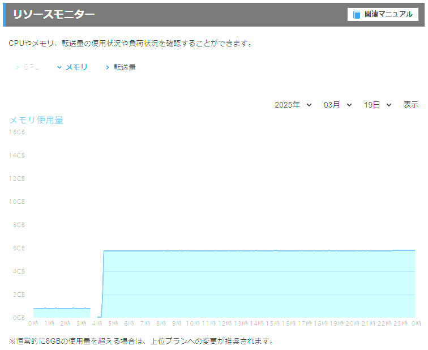Click the 10GB axis label
Image resolution: width=428 pixels, height=350 pixels.
[x=17, y=202]
